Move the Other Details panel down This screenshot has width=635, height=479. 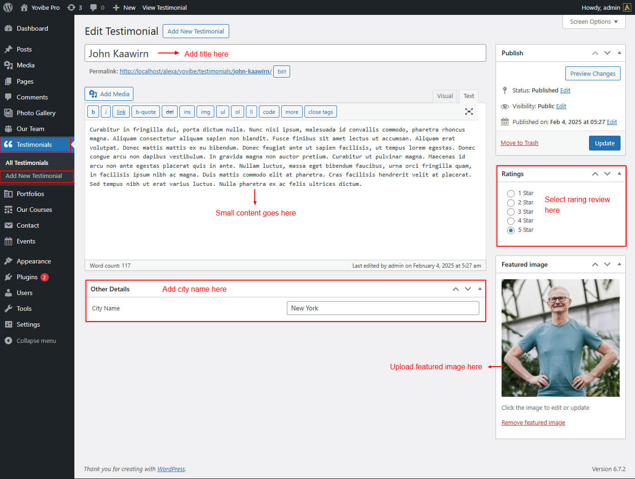(x=468, y=289)
